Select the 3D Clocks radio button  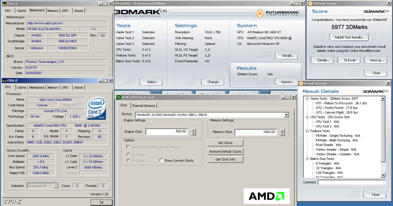[x=128, y=160]
